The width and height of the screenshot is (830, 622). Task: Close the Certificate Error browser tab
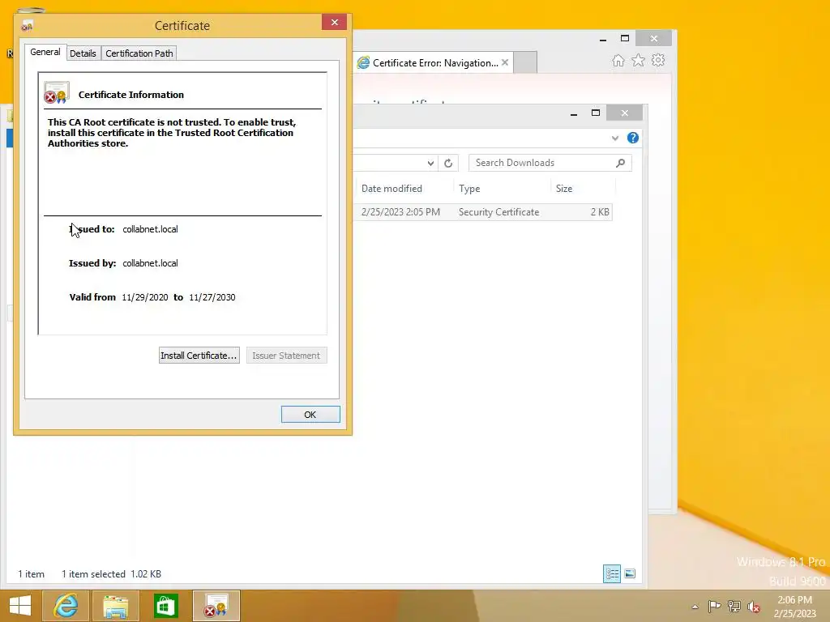point(505,62)
